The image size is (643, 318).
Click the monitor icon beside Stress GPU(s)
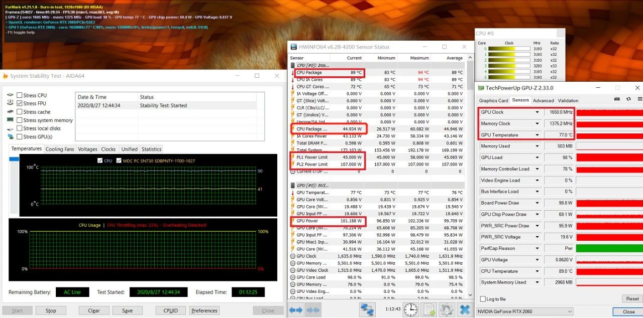(10, 136)
